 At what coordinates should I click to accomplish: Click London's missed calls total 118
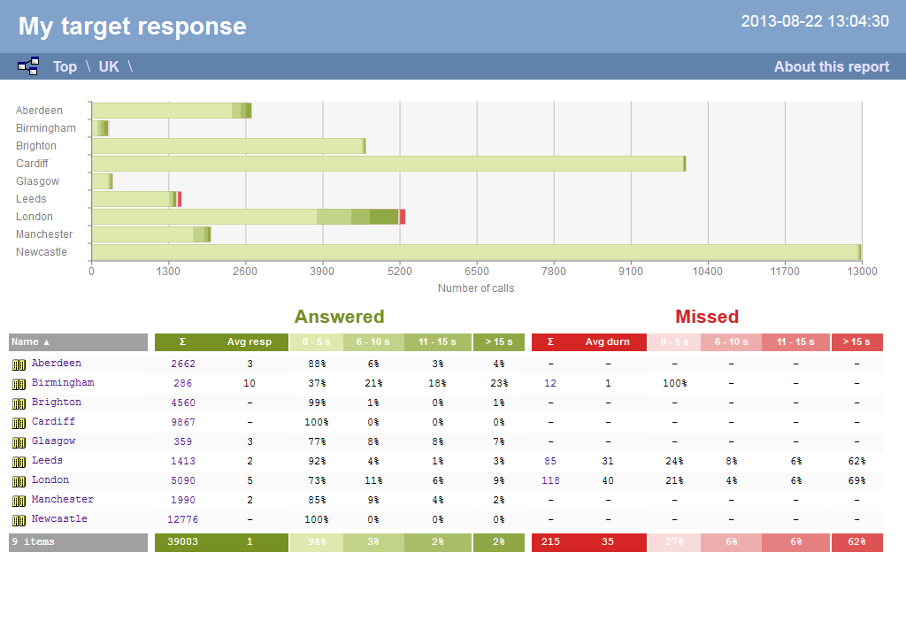point(550,479)
